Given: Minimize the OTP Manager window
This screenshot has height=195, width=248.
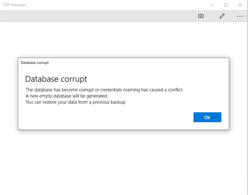Looking at the screenshot, I should point(212,5).
